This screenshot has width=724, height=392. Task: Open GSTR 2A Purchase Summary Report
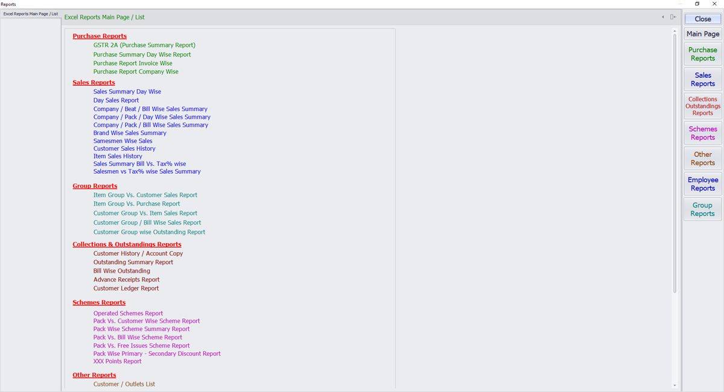pyautogui.click(x=144, y=45)
